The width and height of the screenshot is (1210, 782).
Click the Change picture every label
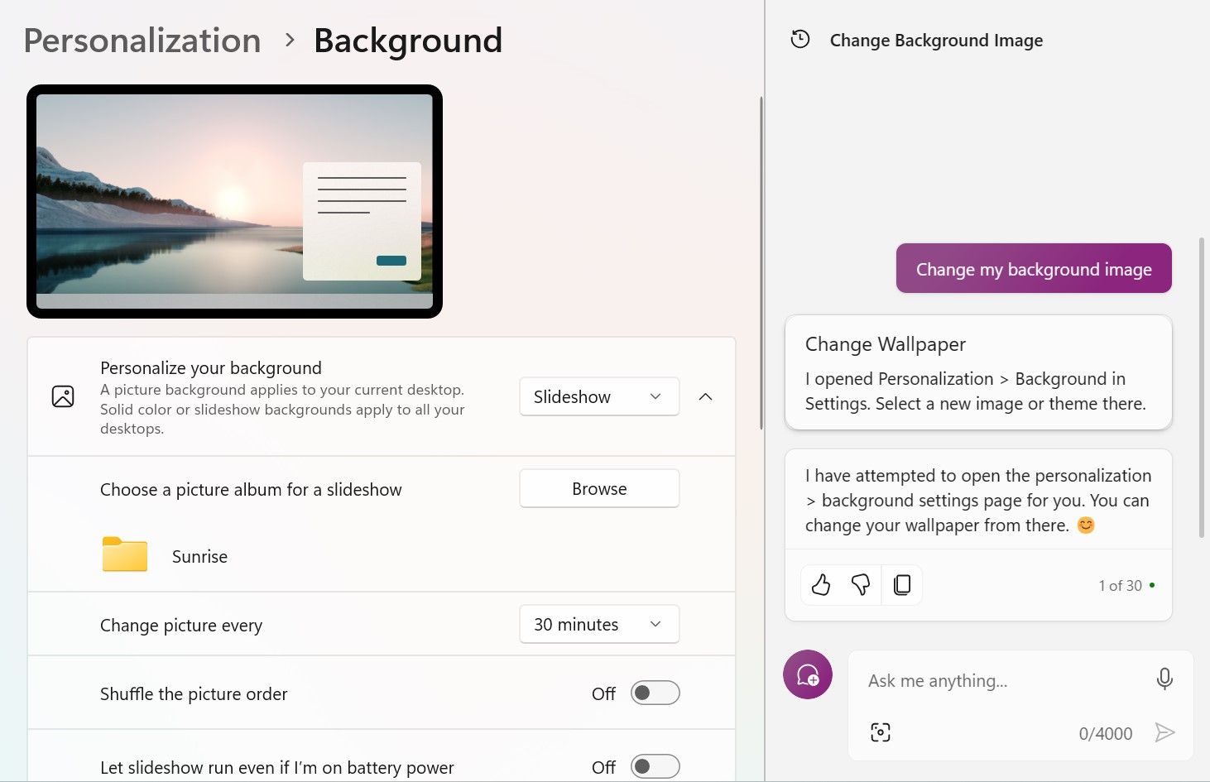[181, 626]
